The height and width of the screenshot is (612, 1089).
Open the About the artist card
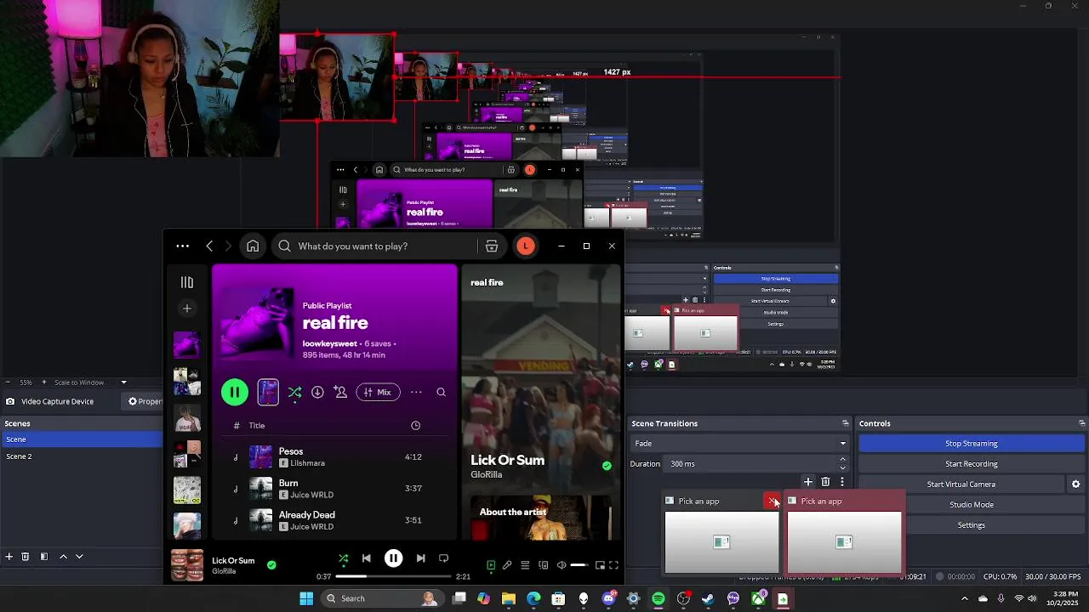[541, 517]
